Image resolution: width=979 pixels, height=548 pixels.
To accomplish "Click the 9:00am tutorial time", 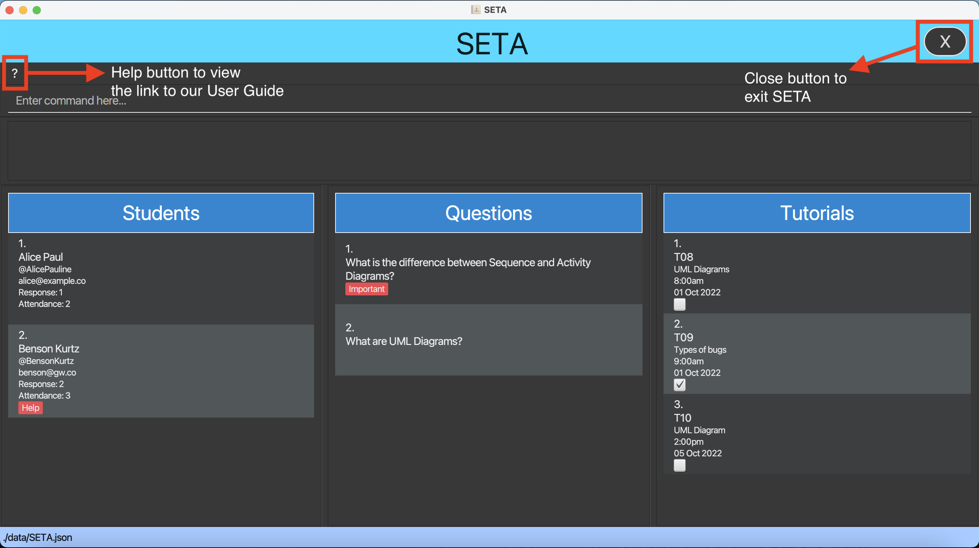I will click(689, 361).
